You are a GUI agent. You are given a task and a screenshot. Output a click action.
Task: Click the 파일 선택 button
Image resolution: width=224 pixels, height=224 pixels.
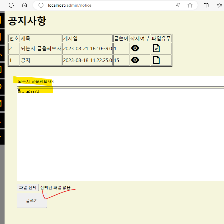tap(28, 187)
